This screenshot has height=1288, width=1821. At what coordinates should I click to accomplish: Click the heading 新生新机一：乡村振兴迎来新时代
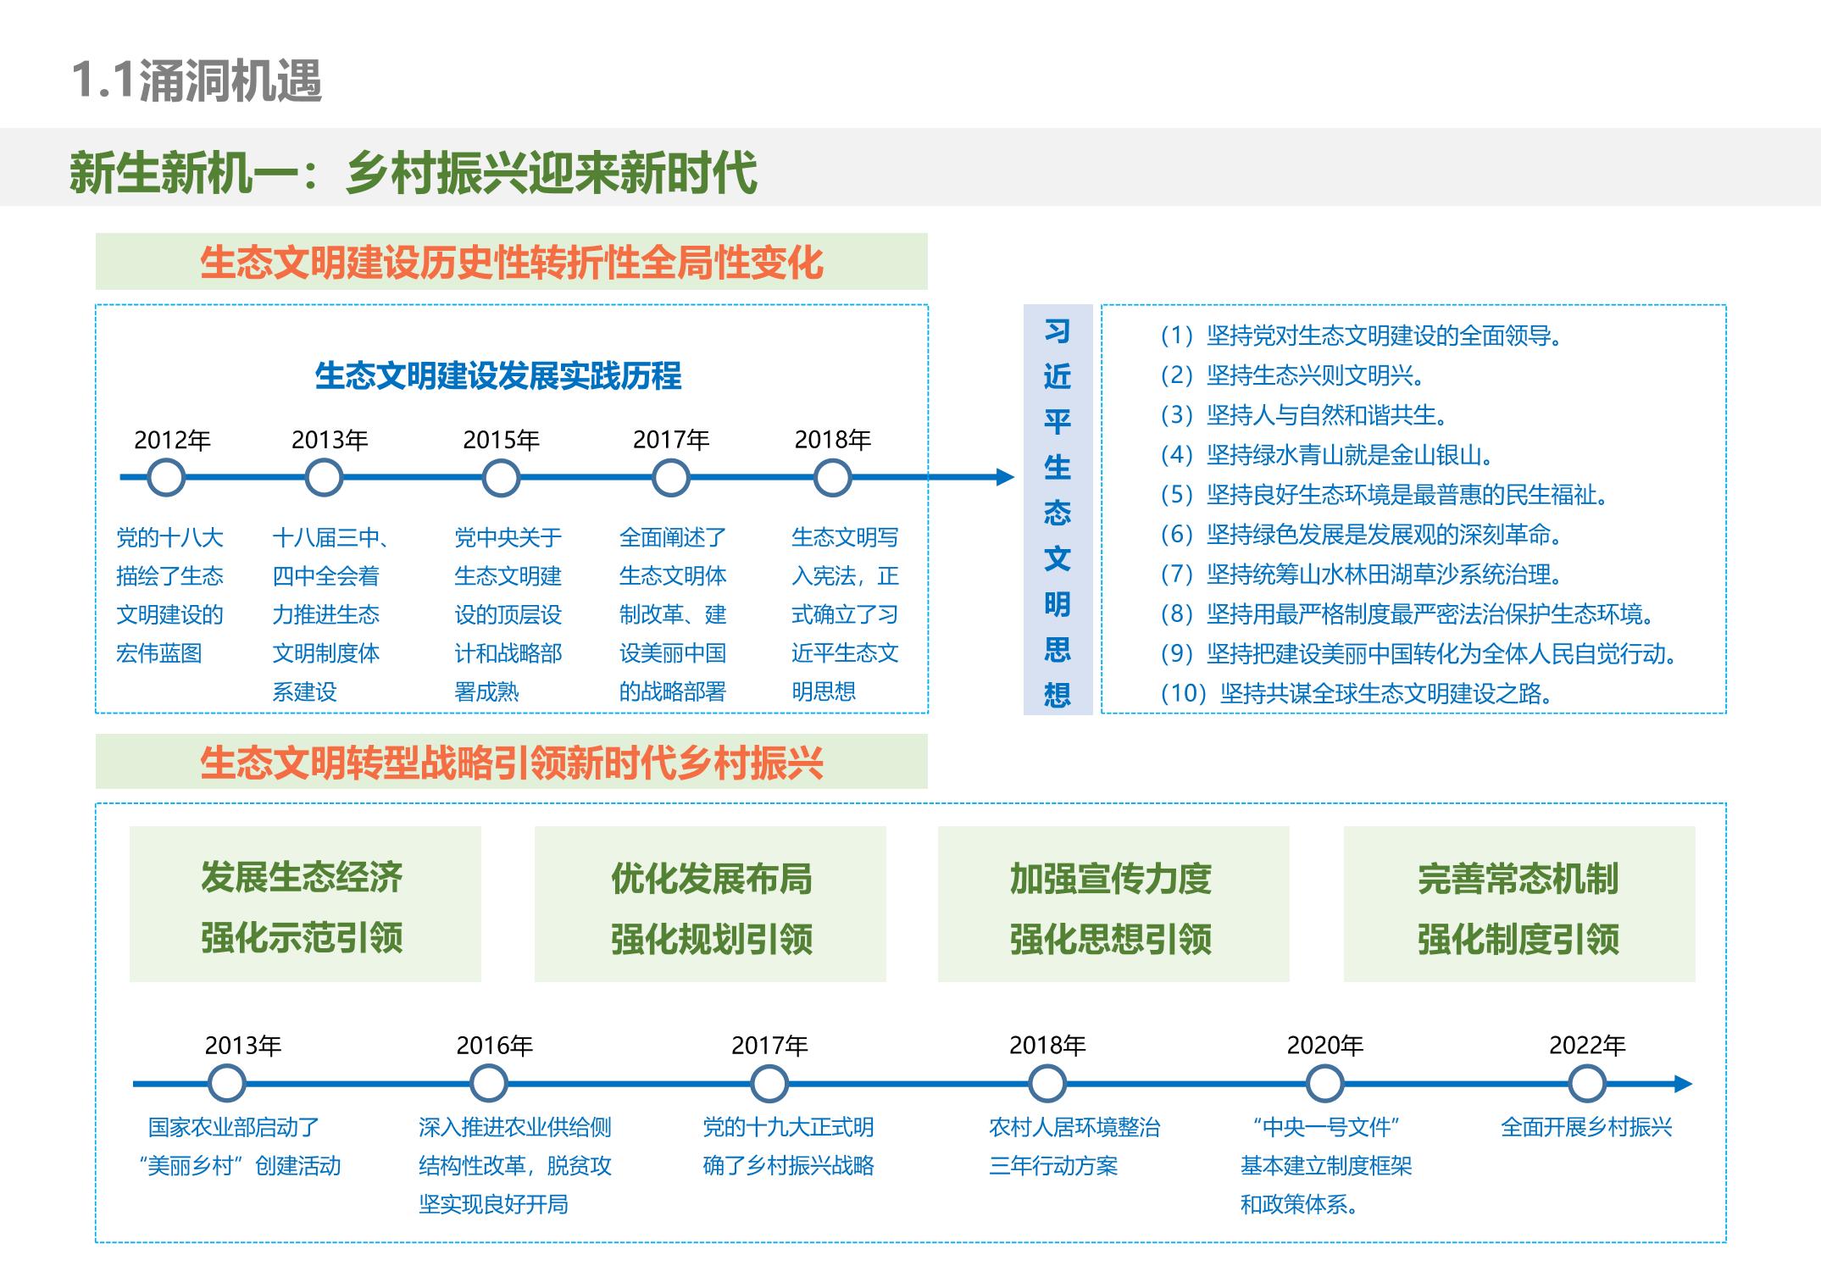click(414, 173)
